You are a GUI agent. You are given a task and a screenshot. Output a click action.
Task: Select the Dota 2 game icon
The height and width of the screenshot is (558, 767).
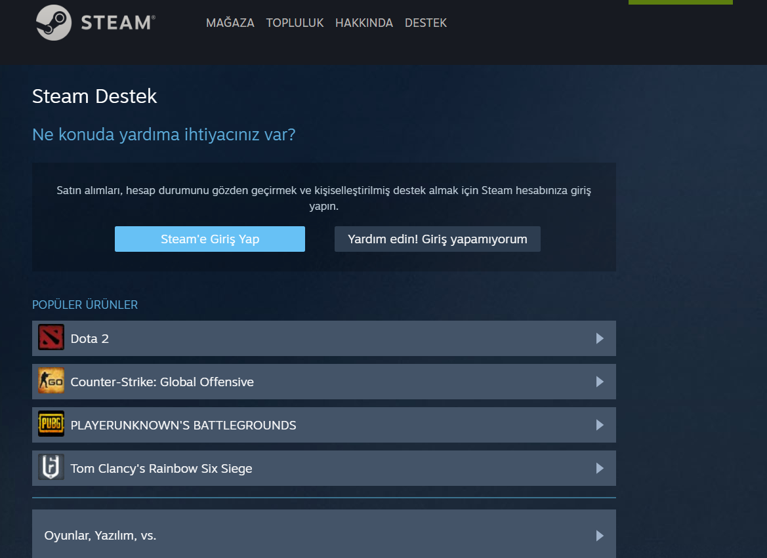pos(51,338)
